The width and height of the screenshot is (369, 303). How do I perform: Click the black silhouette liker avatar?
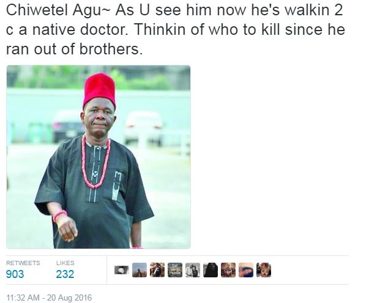(211, 270)
